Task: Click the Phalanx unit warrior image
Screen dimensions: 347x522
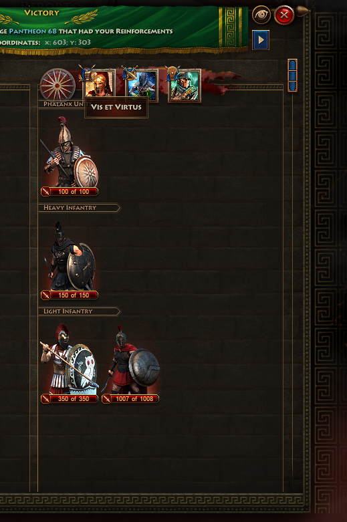Action: tap(70, 152)
